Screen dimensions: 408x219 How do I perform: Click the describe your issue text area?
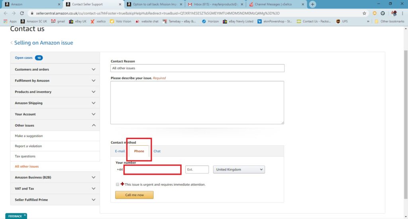(197, 102)
